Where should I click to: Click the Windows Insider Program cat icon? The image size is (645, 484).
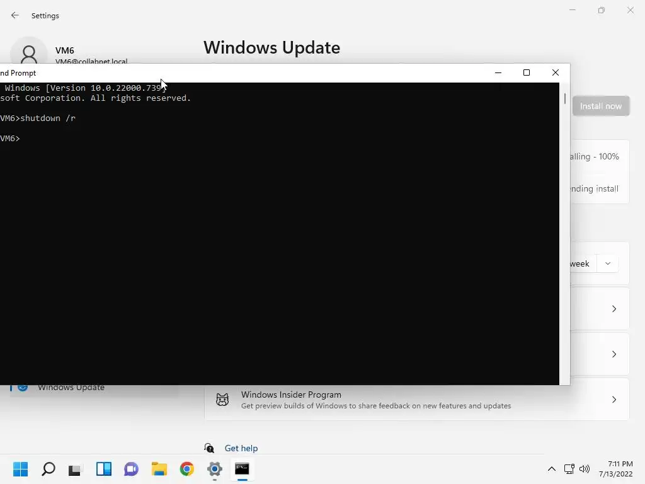coord(222,400)
